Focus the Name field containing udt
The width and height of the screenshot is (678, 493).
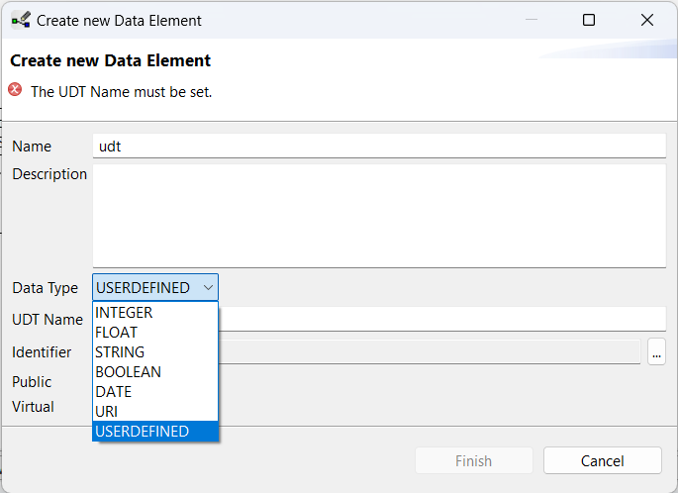(x=379, y=147)
